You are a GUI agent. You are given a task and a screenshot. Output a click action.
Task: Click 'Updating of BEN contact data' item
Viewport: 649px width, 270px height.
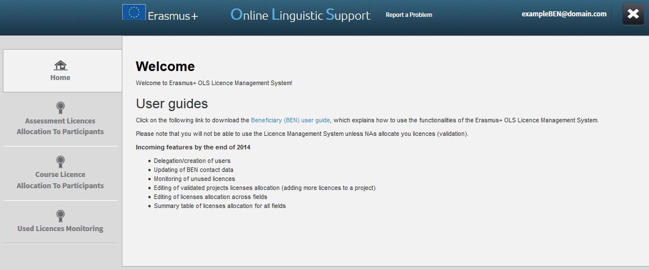[194, 170]
